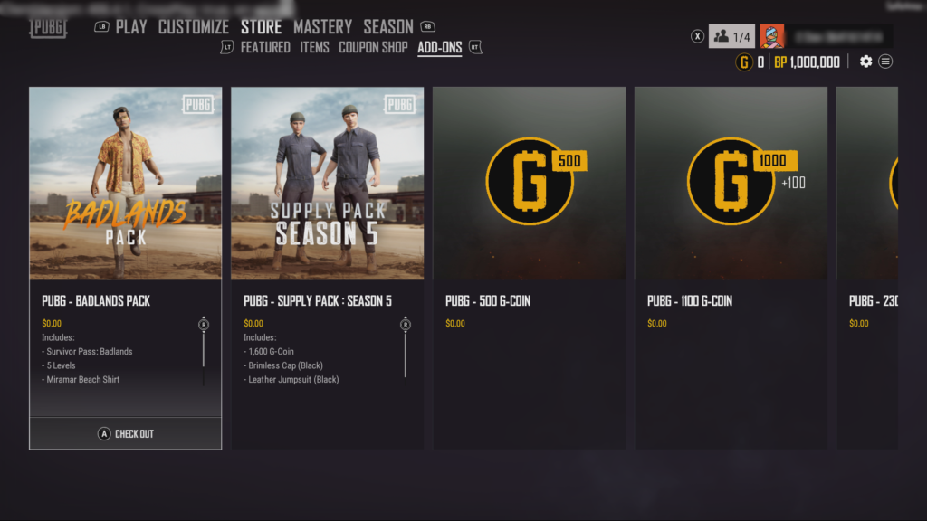Click the CHECK OUT button

(x=125, y=433)
